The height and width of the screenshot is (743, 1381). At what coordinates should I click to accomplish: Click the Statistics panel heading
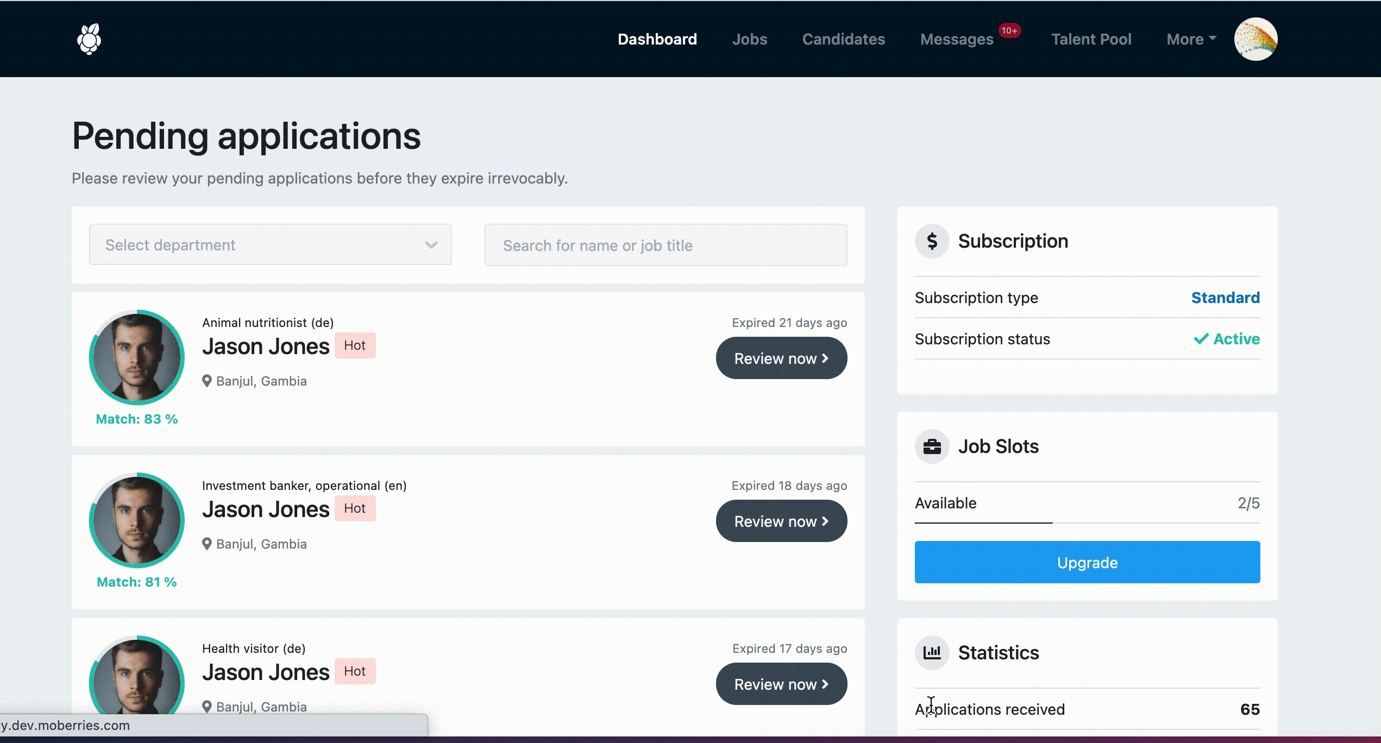(998, 652)
